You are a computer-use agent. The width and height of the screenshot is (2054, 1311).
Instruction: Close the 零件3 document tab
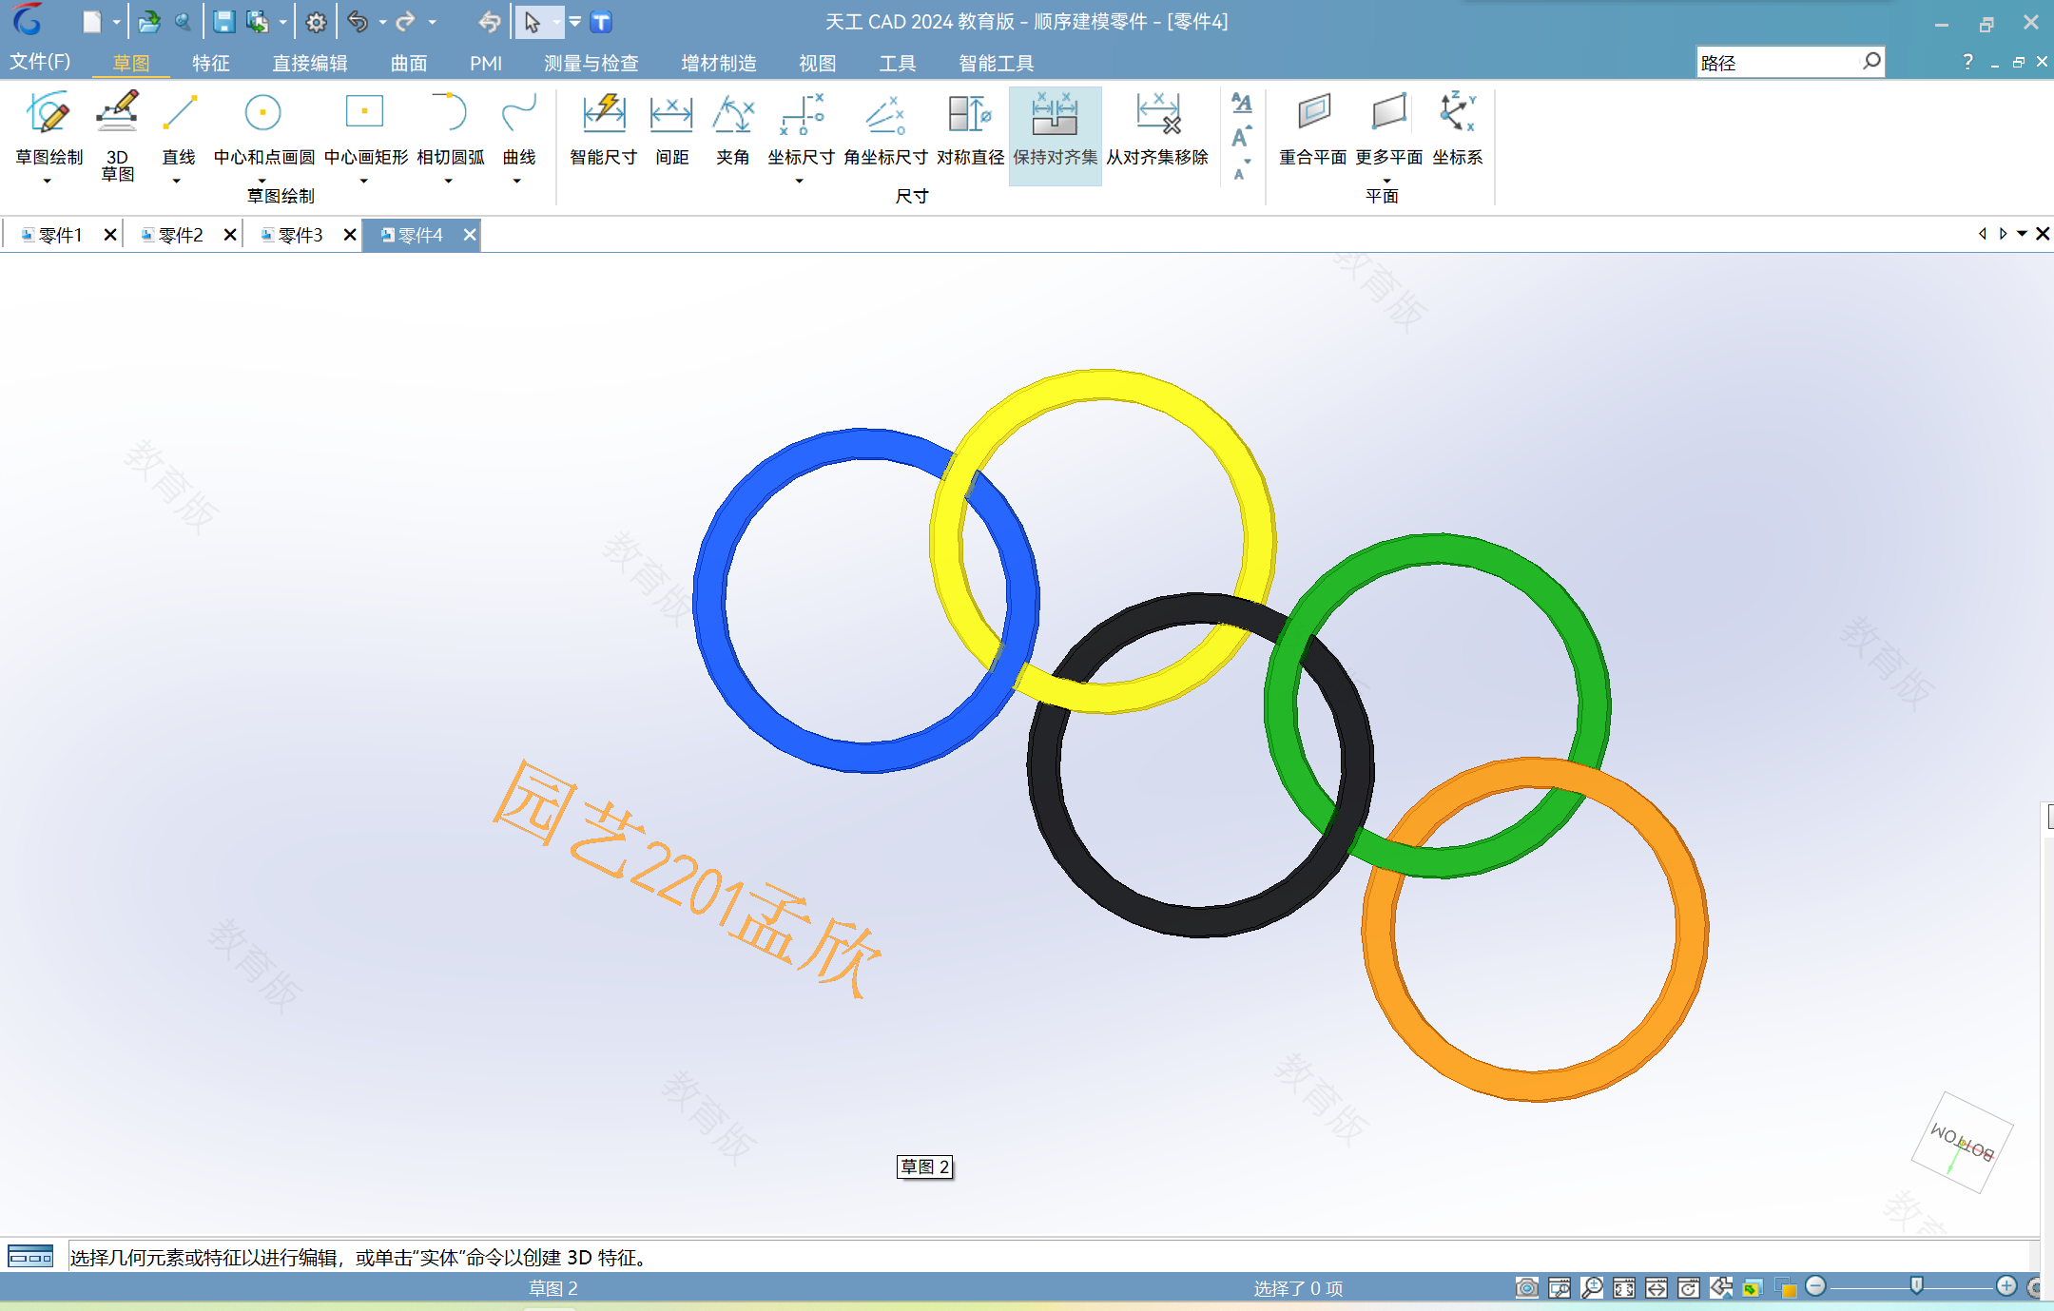[350, 235]
